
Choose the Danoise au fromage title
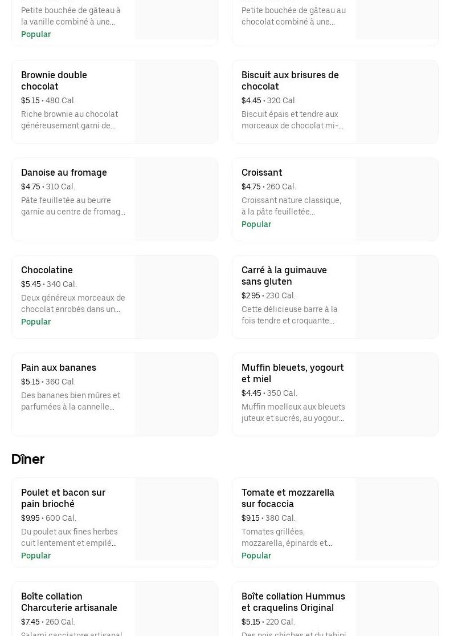click(x=64, y=172)
